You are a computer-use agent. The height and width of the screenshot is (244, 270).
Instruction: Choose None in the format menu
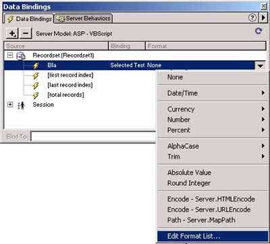point(213,77)
